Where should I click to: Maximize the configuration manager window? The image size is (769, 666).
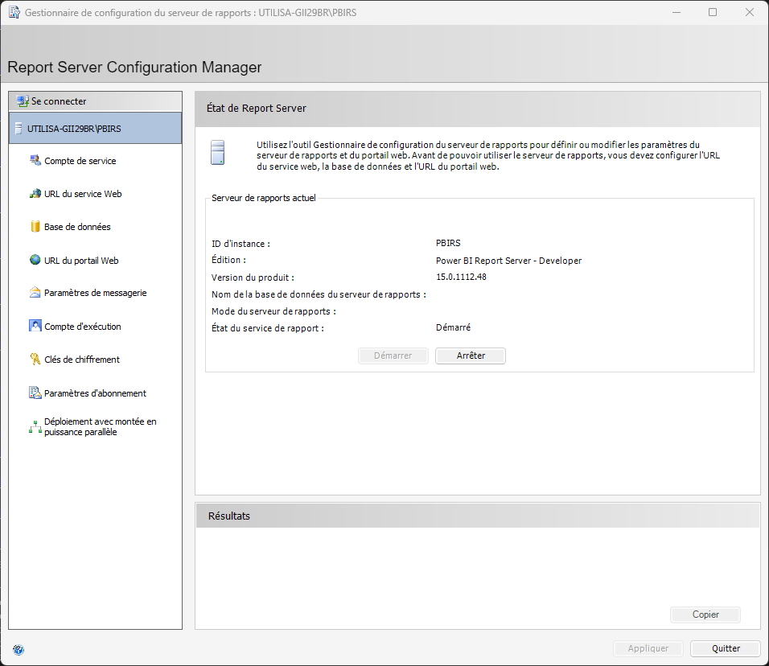713,12
